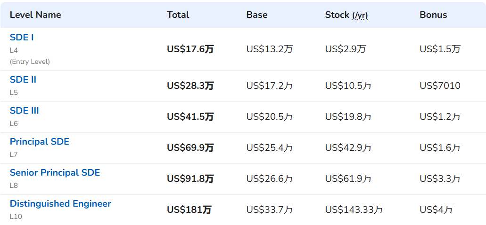Open the Senior Principal SDE link

[x=55, y=172]
